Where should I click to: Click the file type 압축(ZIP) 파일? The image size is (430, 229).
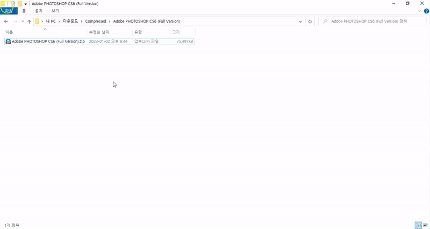click(146, 41)
